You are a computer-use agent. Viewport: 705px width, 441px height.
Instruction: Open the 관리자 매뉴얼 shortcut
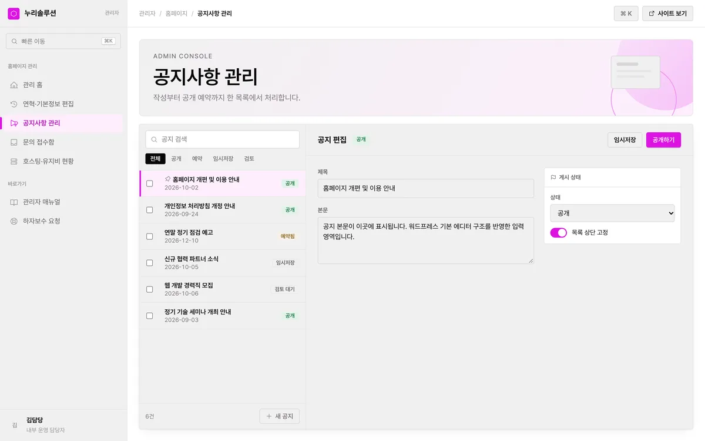63,202
